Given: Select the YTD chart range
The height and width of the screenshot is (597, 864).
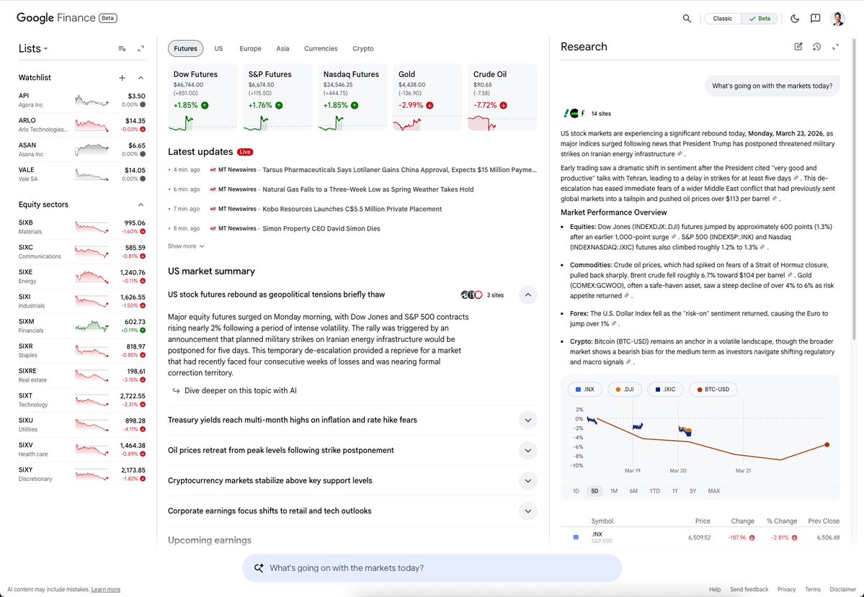Looking at the screenshot, I should pos(654,490).
